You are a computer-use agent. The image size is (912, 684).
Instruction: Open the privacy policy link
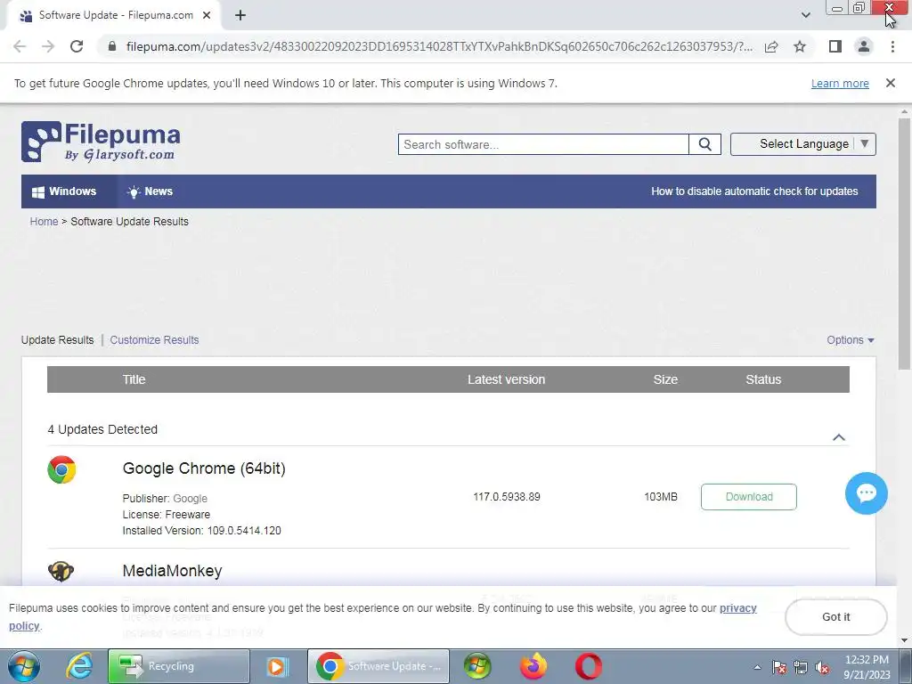(x=738, y=607)
